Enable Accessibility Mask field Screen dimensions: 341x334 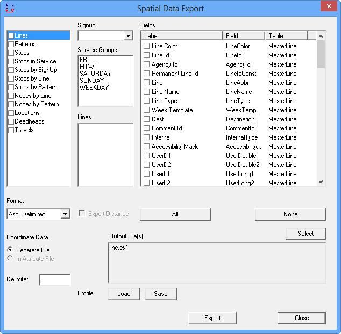pos(147,147)
